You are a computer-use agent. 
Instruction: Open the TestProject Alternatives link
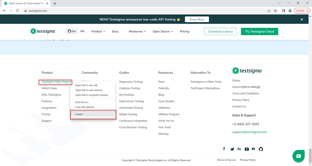(205, 88)
